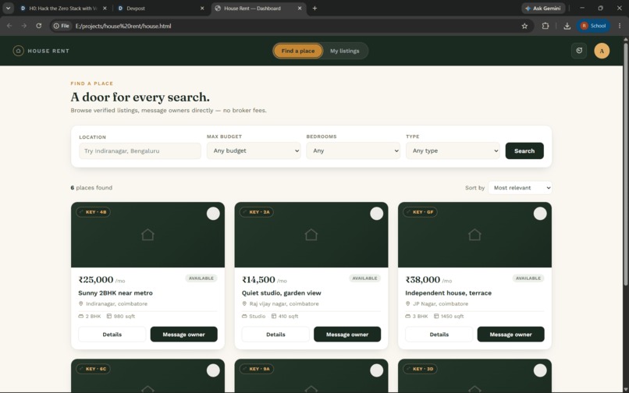
Task: Click location pin icon next to Raj vijay nagar
Action: [x=244, y=303]
